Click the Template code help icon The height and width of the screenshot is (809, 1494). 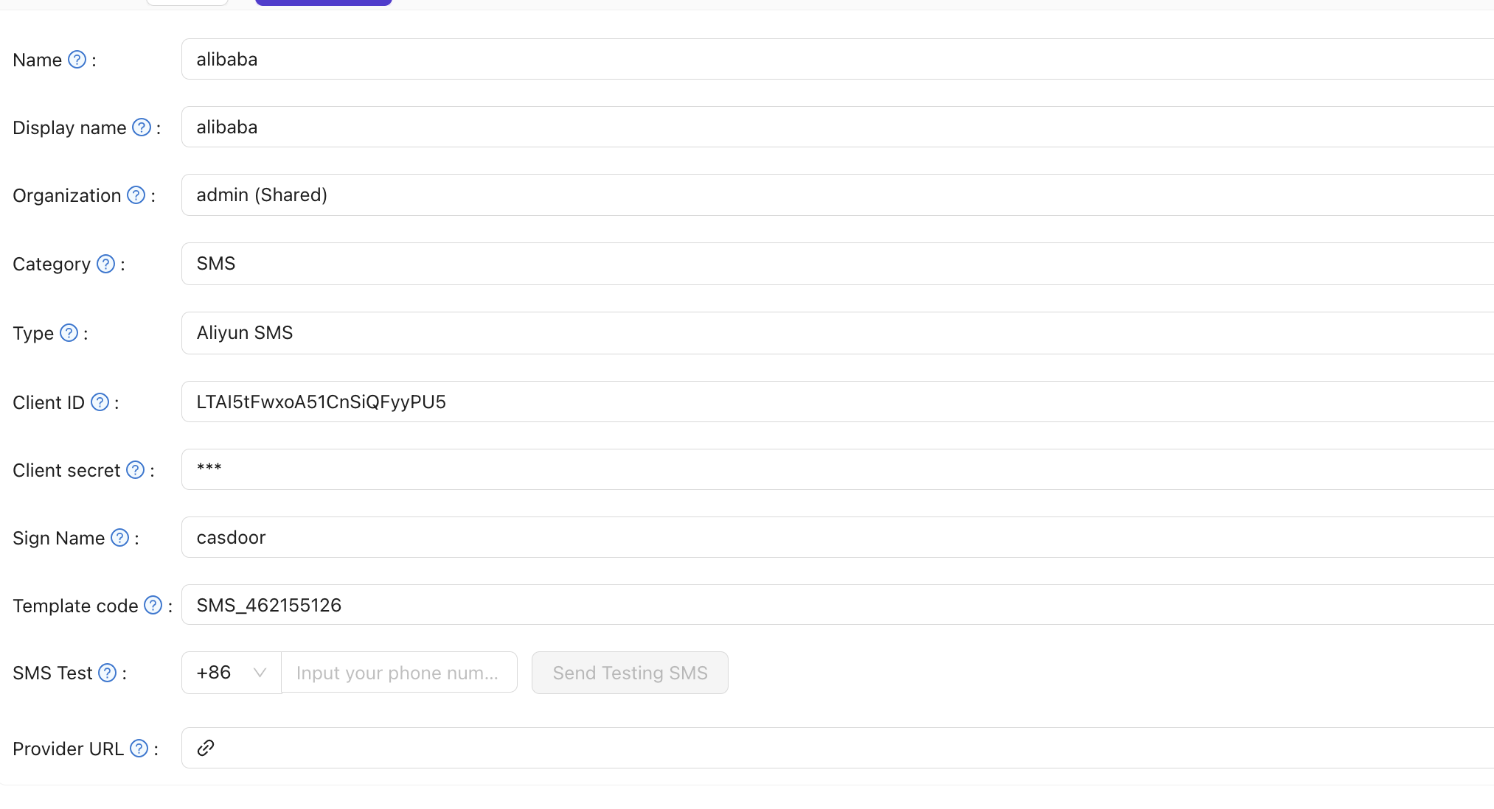[x=153, y=605]
